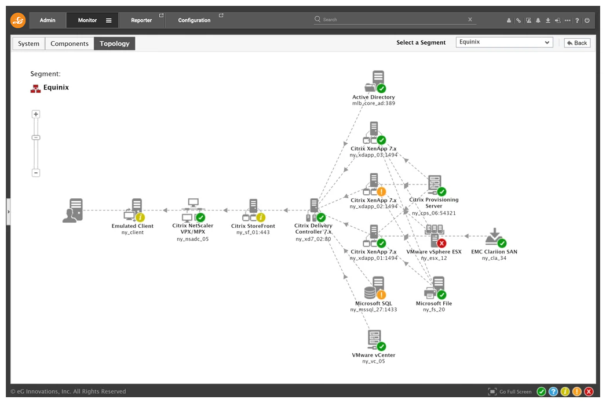Clear the search box with X

coord(470,19)
